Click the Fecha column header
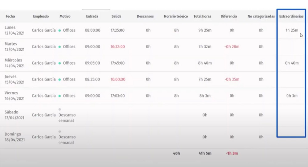This screenshot has width=308, height=167. (x=10, y=16)
